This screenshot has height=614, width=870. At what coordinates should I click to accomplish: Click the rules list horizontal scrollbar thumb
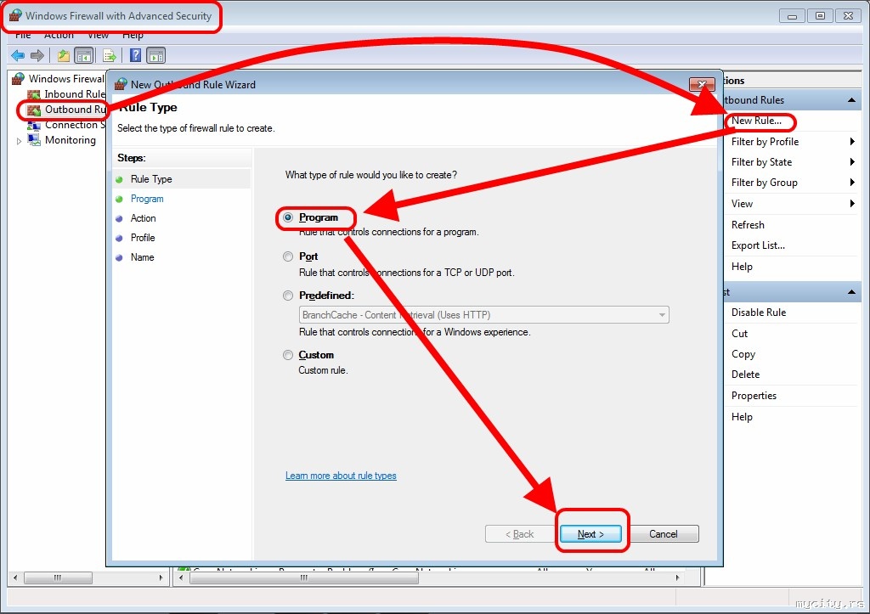(304, 577)
